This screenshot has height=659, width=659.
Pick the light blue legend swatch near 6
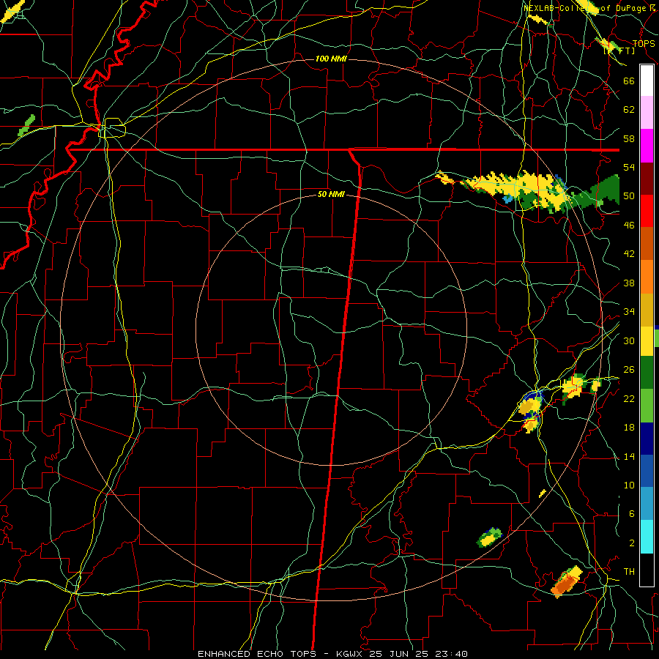point(647,504)
